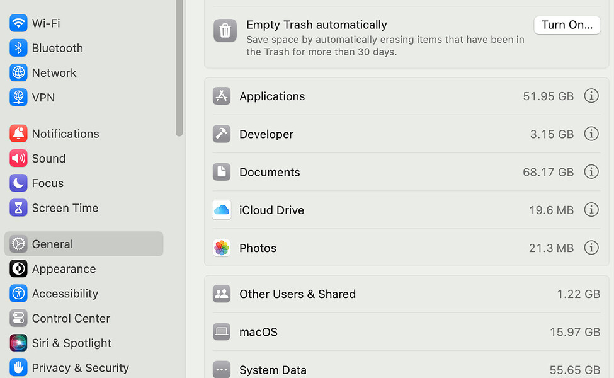Turn on Empty Trash automatically

point(567,25)
